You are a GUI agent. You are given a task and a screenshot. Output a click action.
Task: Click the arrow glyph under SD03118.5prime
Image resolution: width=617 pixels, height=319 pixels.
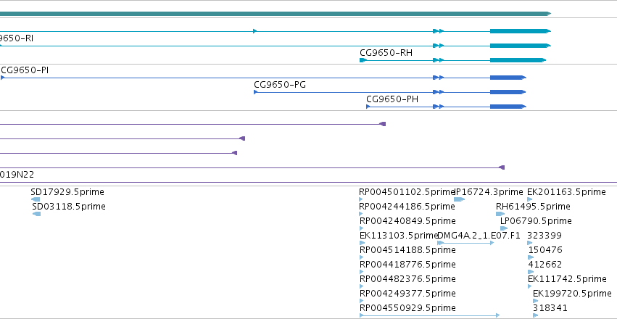36,214
